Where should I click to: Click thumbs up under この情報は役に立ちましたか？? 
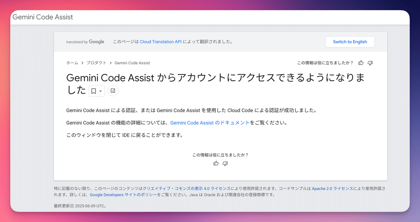coord(216,163)
